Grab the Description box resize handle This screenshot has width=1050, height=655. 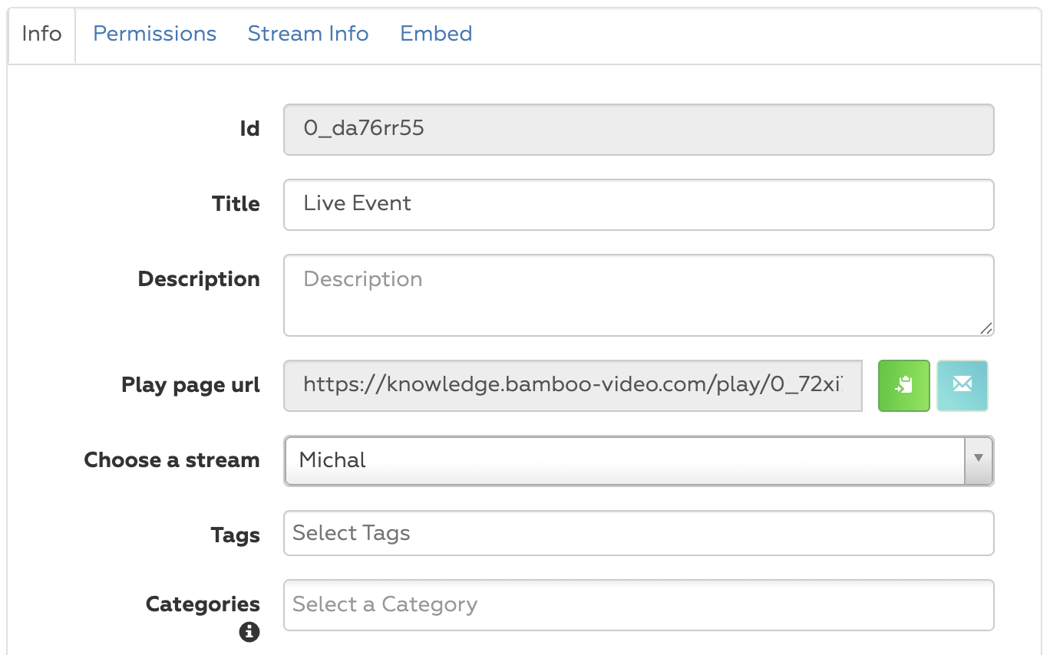click(986, 329)
